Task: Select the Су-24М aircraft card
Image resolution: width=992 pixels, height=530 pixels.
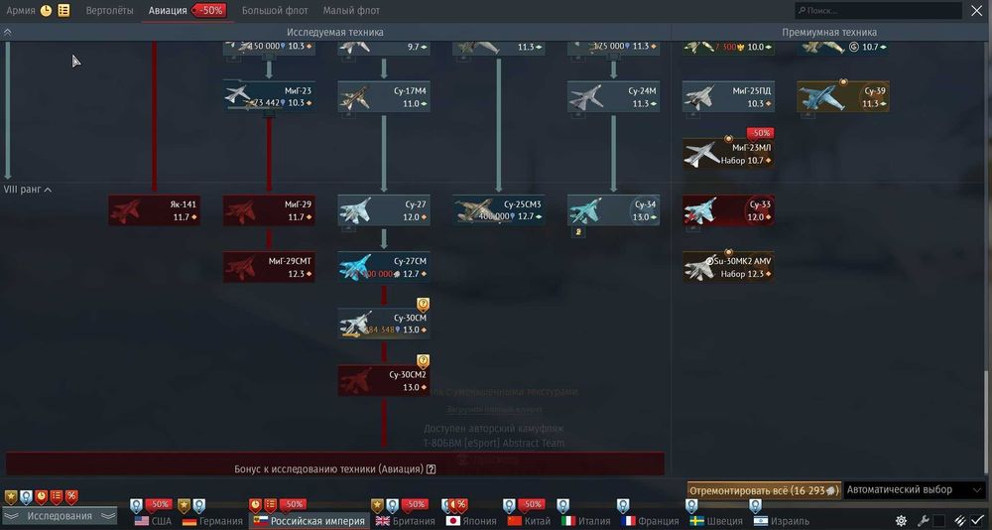Action: pyautogui.click(x=614, y=96)
